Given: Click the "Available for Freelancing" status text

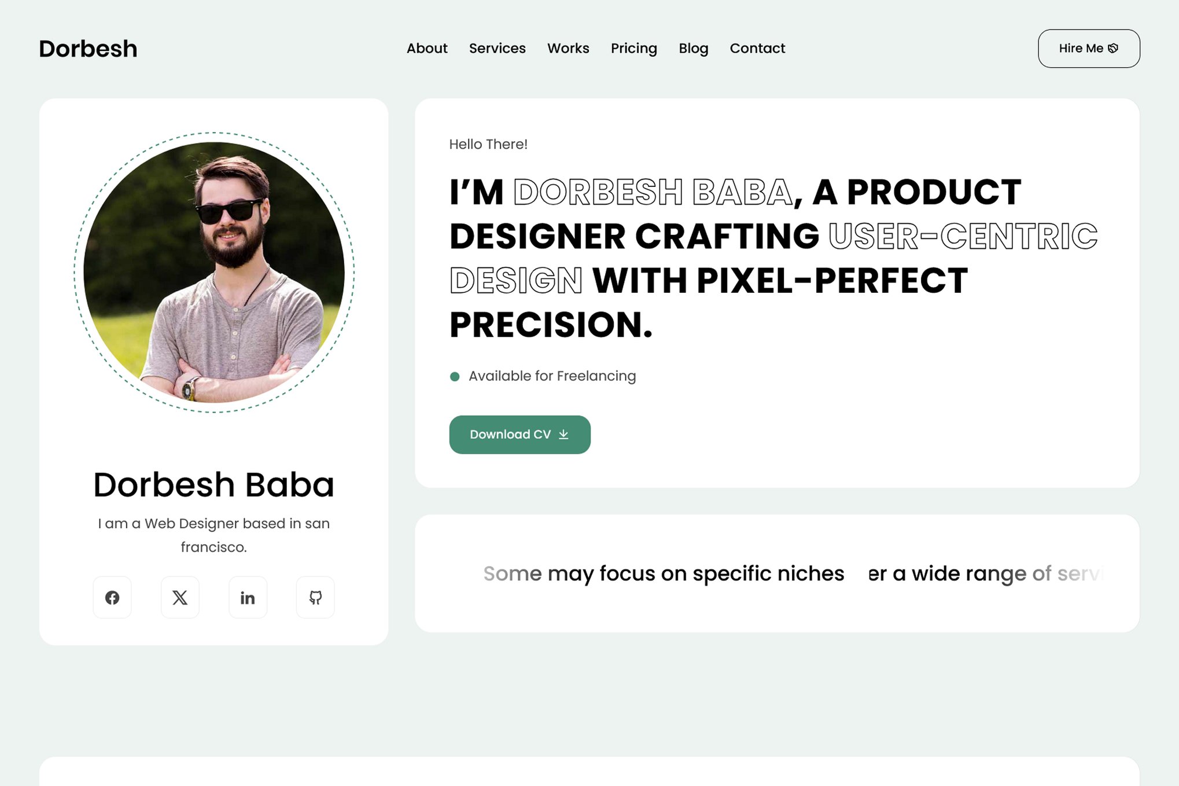Looking at the screenshot, I should pyautogui.click(x=552, y=376).
